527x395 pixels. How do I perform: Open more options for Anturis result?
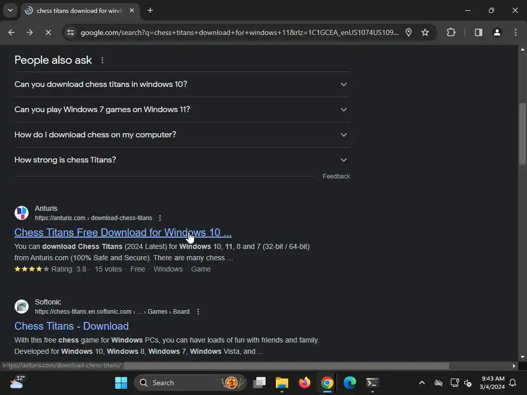pos(160,218)
